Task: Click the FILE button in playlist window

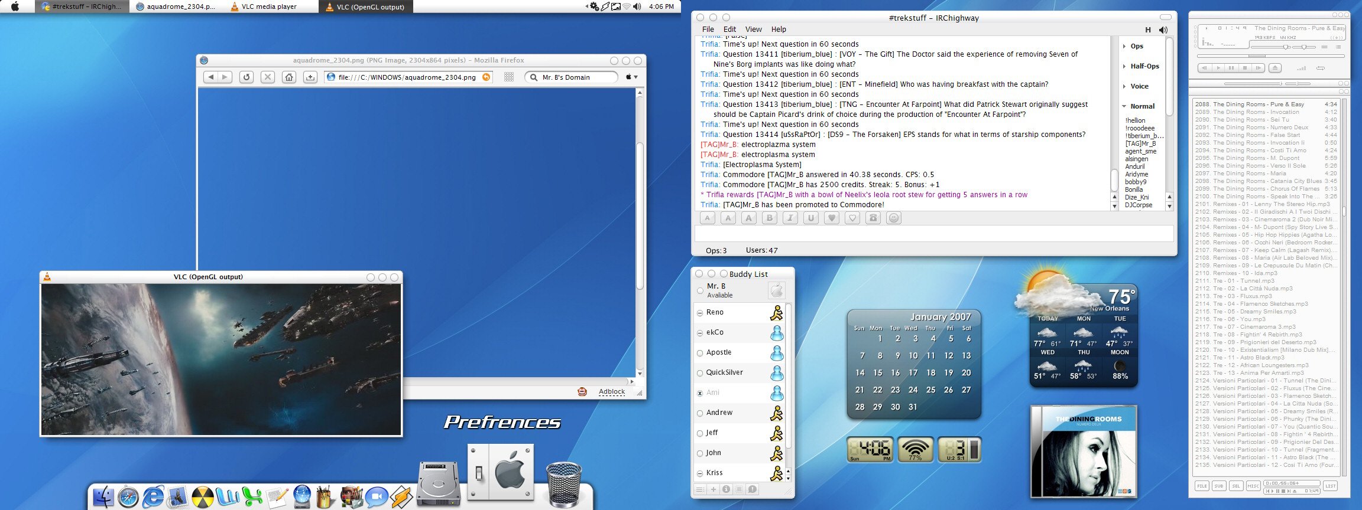Action: tap(1202, 486)
